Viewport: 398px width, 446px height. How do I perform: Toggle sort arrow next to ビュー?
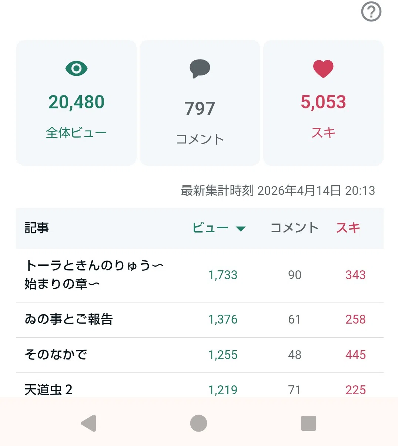pyautogui.click(x=241, y=229)
